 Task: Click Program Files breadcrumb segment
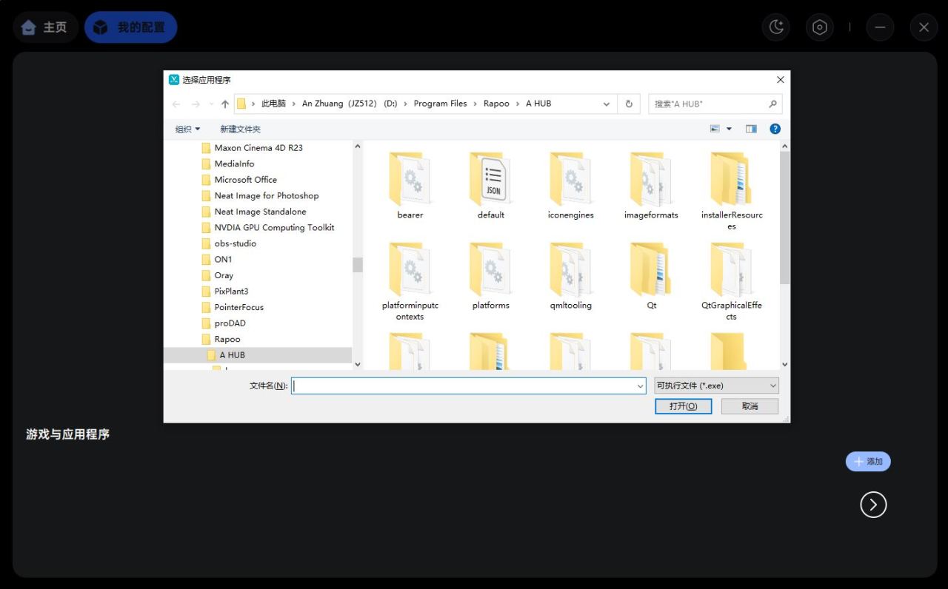coord(440,104)
